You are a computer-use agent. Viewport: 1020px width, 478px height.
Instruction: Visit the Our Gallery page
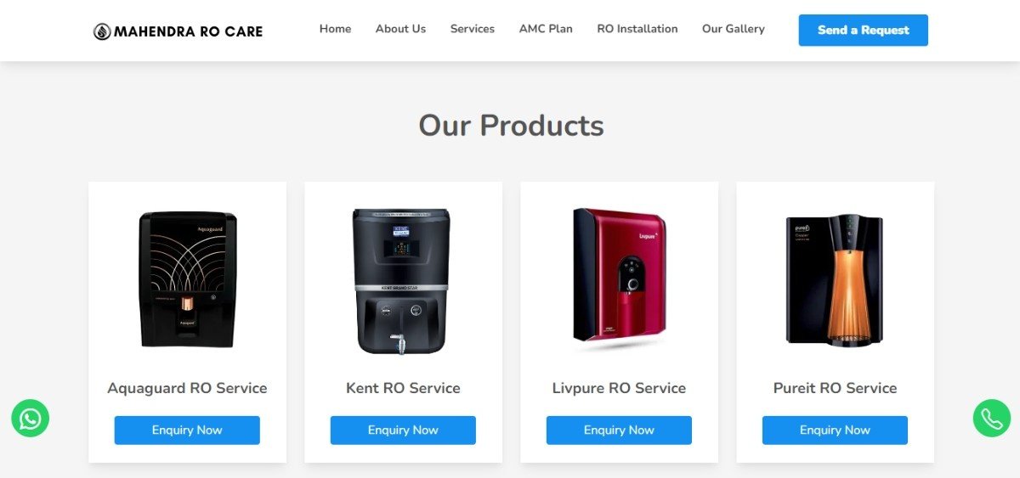coord(734,29)
